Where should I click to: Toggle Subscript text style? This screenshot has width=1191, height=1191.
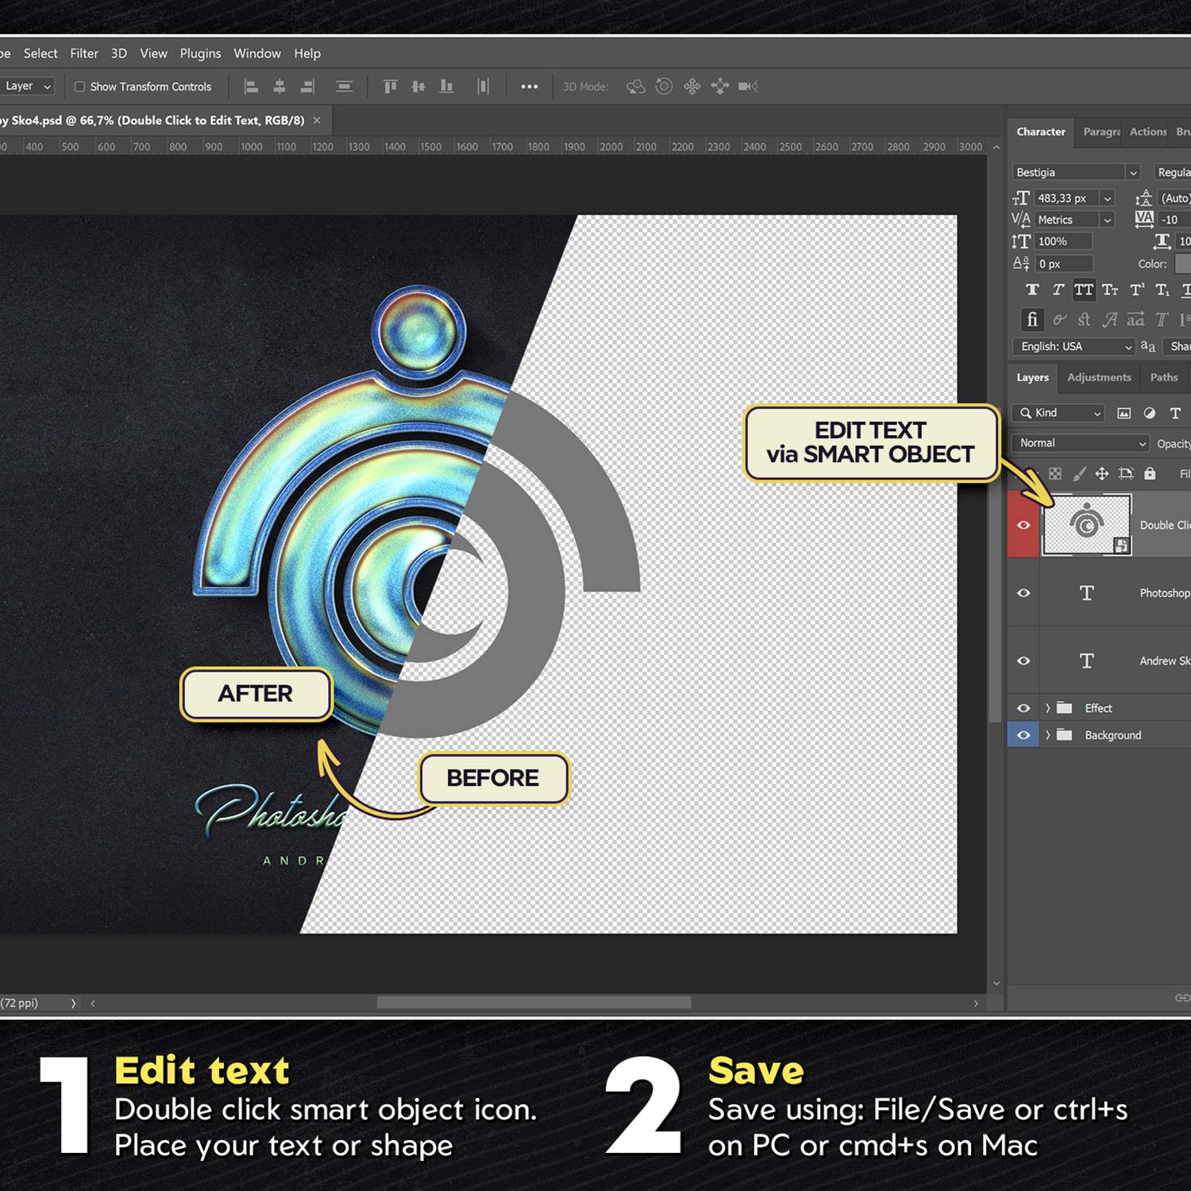(x=1162, y=290)
